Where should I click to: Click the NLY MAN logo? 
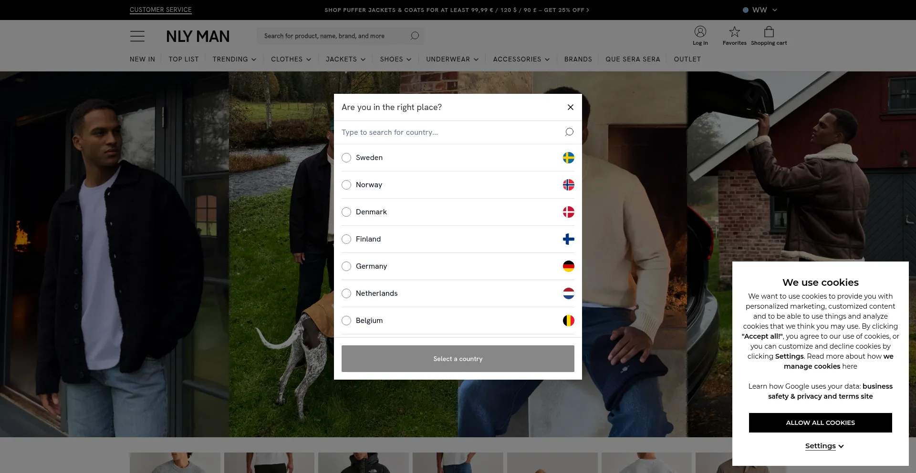tap(198, 36)
